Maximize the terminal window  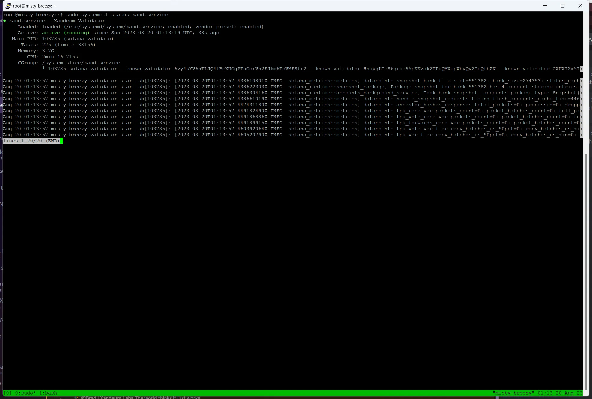(563, 6)
